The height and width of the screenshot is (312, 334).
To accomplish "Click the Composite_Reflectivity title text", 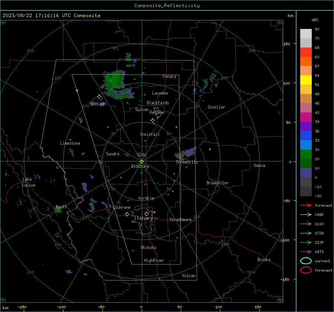I will click(x=167, y=6).
